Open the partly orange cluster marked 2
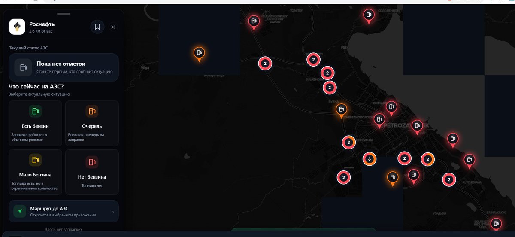The image size is (515, 237). tap(427, 159)
